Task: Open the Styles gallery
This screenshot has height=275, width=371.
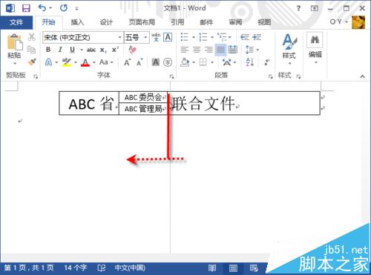Action: click(x=289, y=49)
